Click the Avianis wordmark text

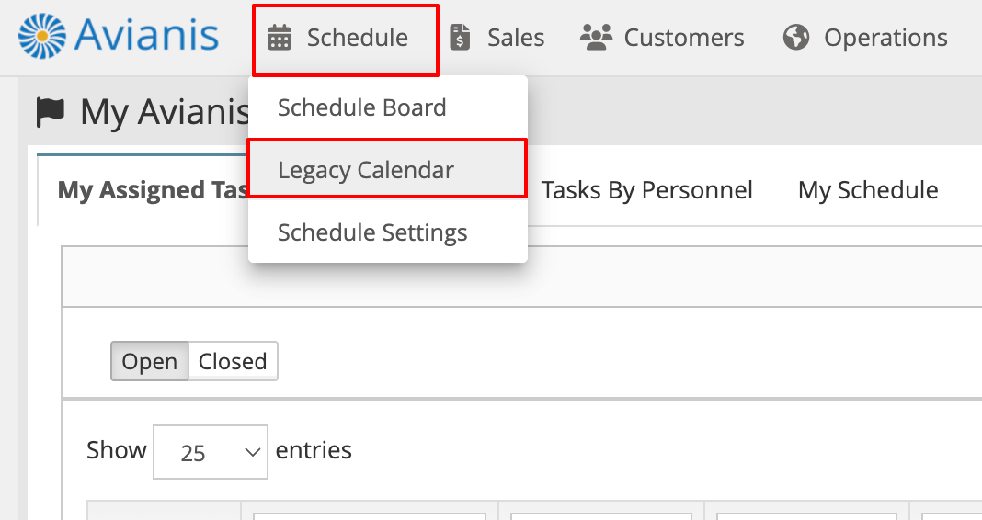[x=146, y=35]
